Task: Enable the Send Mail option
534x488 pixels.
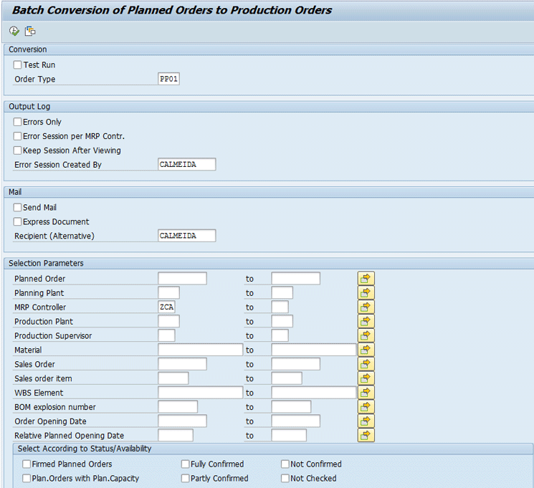Action: pos(18,208)
